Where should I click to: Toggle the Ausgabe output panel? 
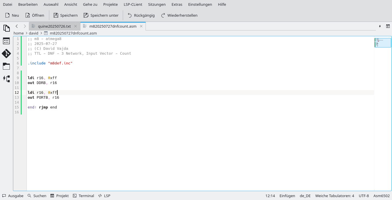(x=13, y=196)
